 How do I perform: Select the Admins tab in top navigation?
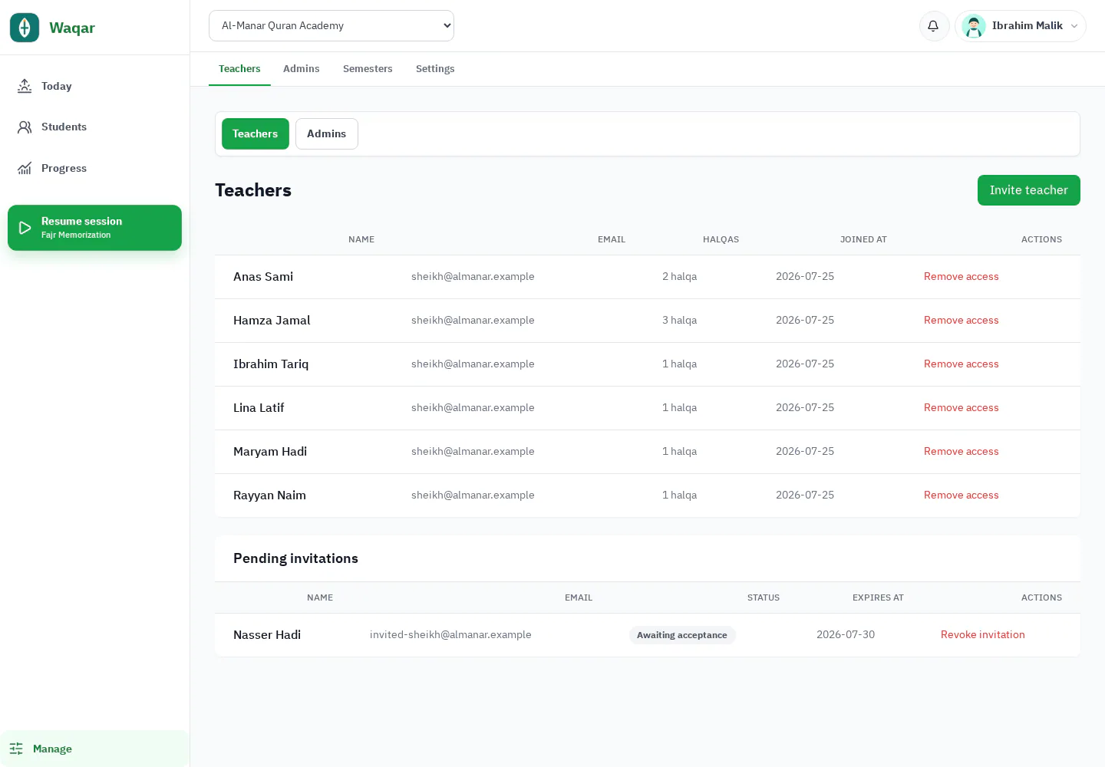pos(302,69)
